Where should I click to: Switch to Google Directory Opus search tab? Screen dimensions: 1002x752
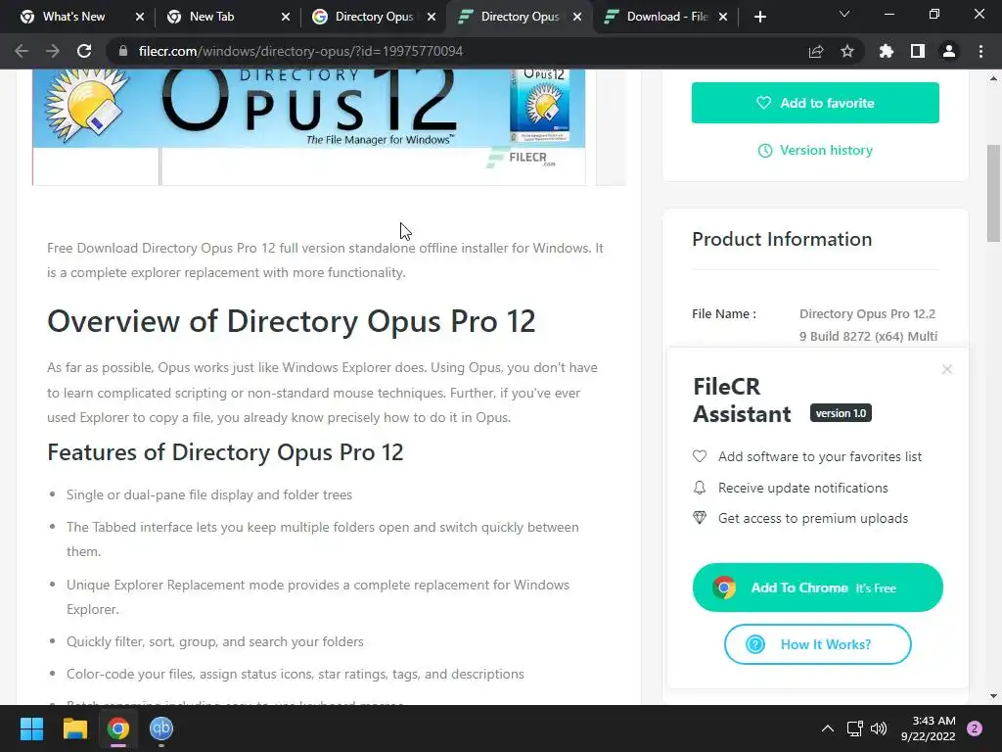click(x=374, y=17)
